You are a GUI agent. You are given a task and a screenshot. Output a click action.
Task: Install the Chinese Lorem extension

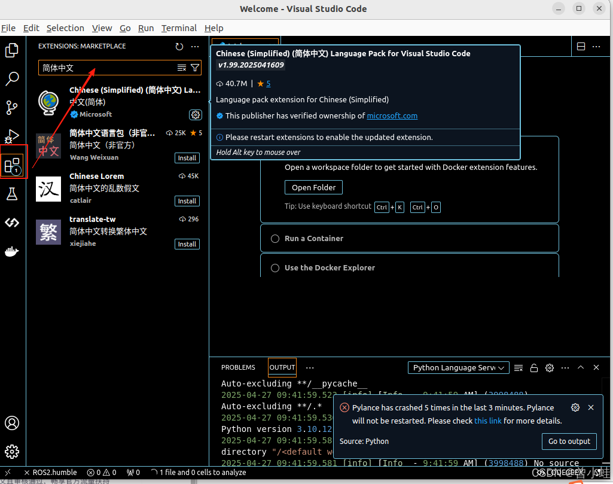(x=187, y=201)
